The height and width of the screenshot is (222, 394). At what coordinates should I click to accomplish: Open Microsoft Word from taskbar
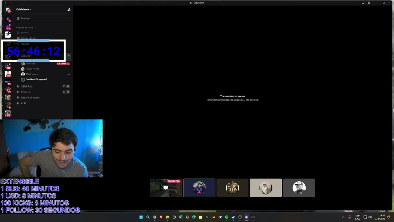point(181,217)
